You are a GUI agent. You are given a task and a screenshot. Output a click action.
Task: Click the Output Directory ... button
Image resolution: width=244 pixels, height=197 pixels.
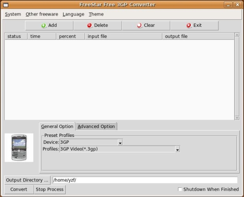coord(27,180)
